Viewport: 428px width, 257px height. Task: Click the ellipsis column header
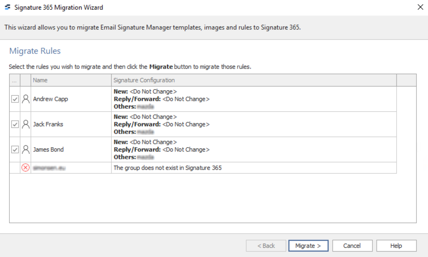point(15,80)
